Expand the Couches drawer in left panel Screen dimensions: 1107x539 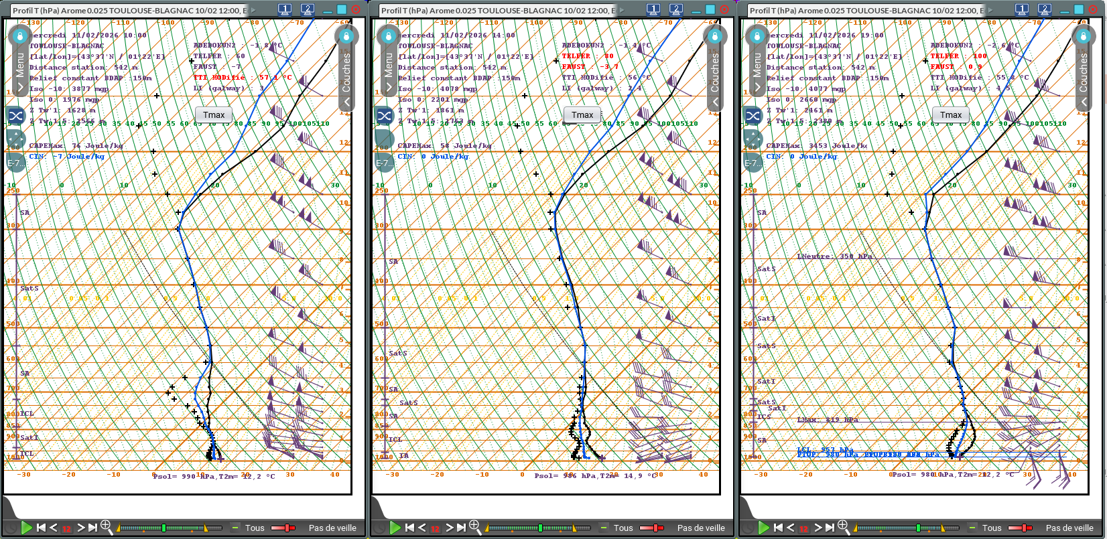[346, 102]
